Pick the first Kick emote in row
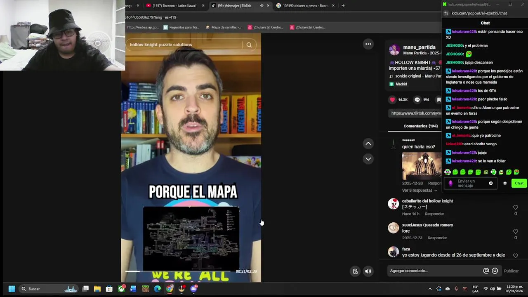Viewport: 528px width, 297px height. tap(448, 172)
